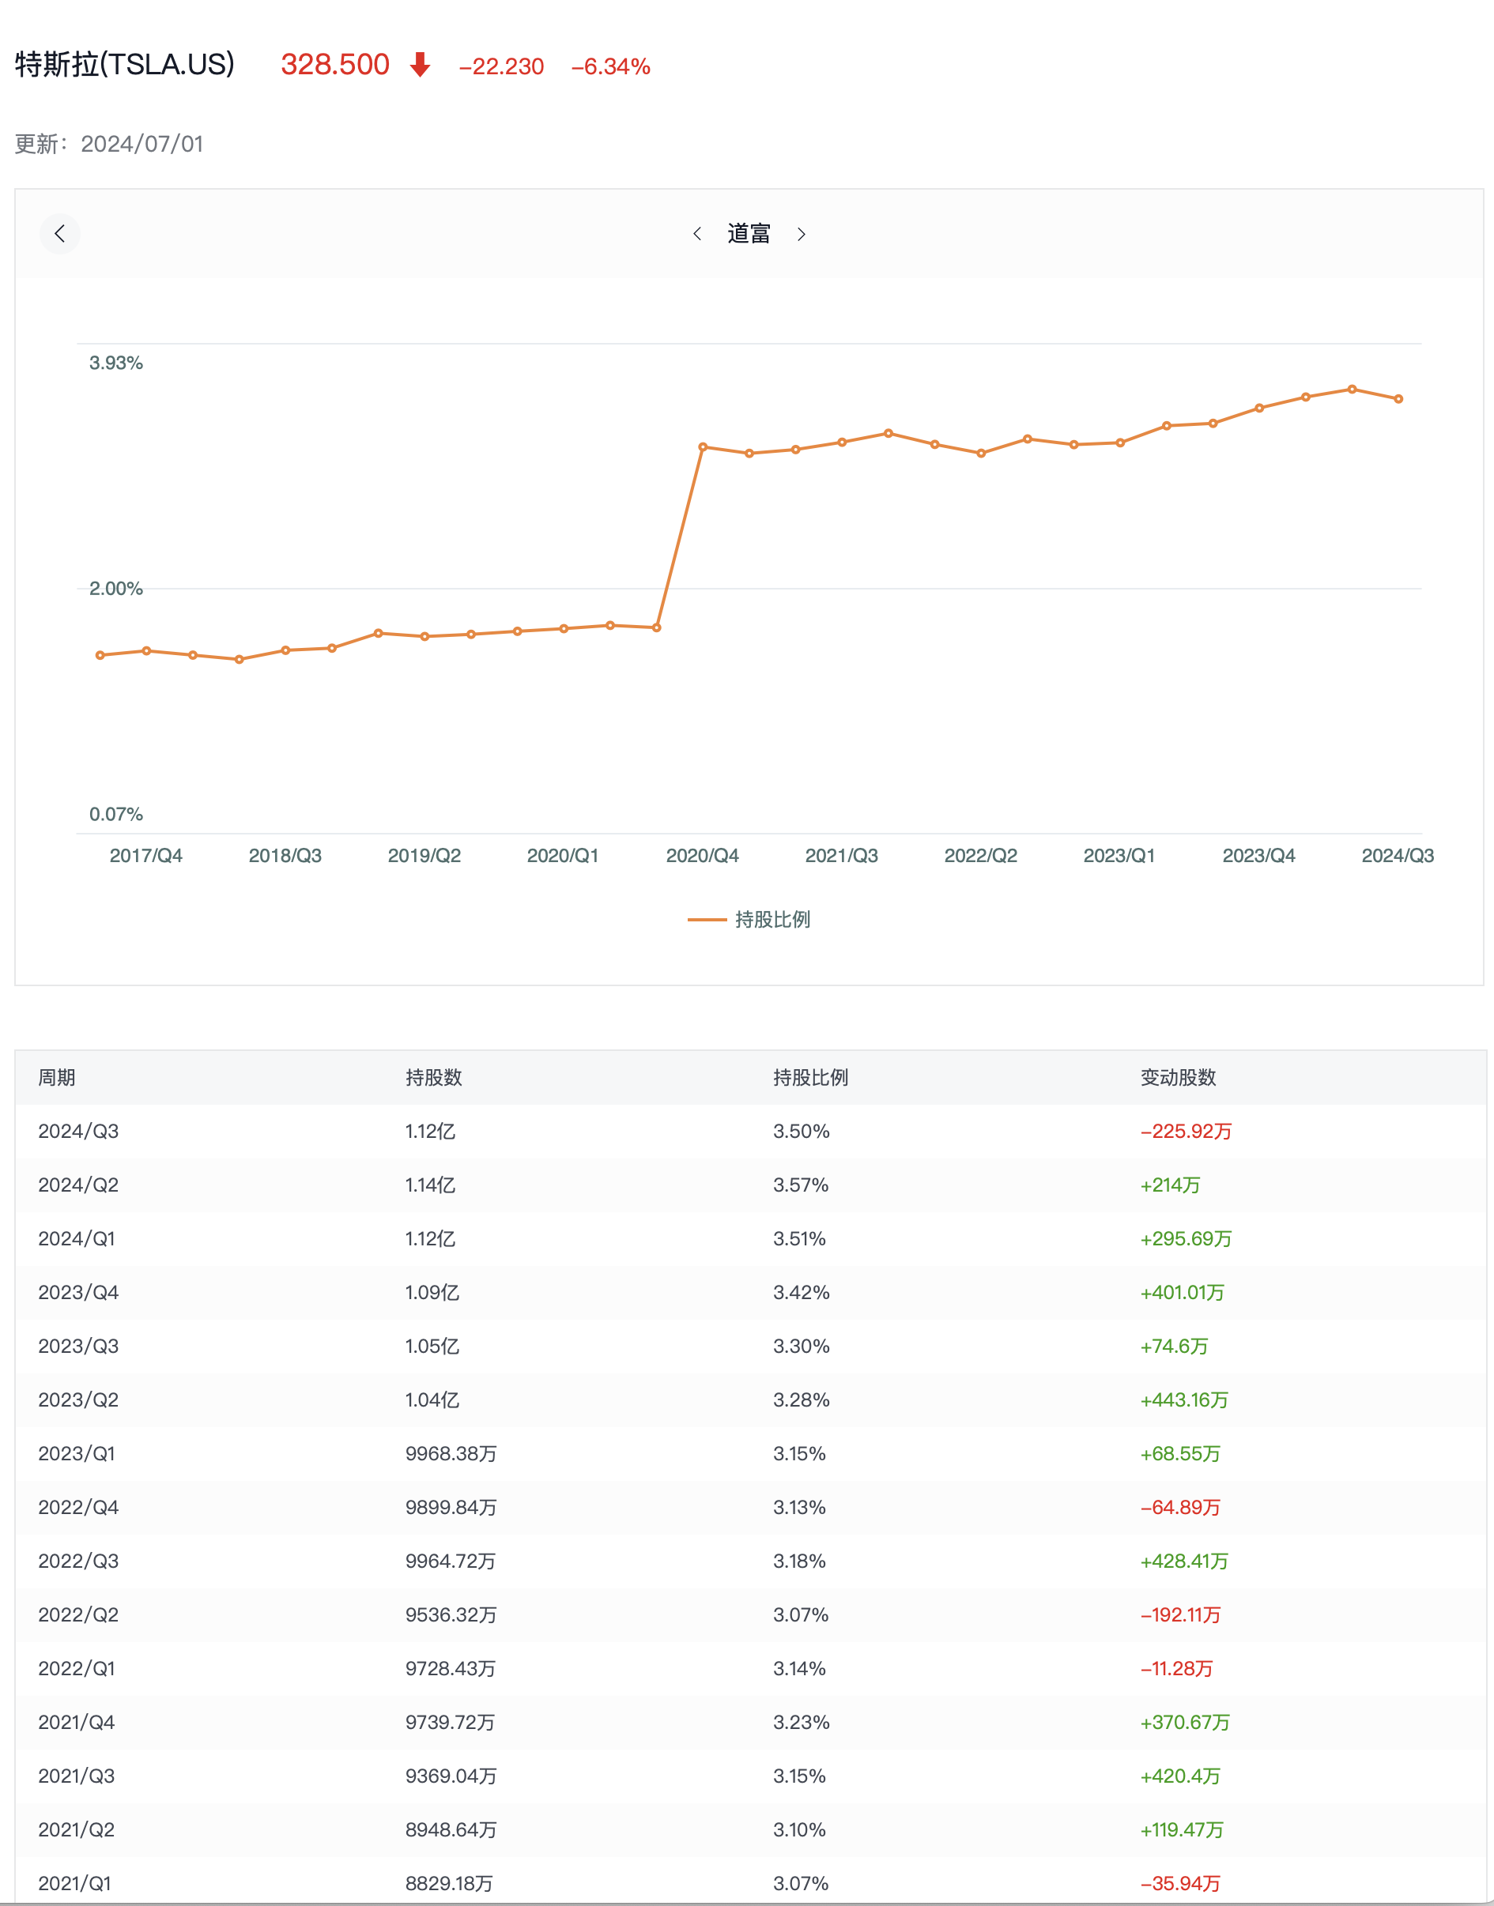Click the percentage change -6.34%
1494x1906 pixels.
click(610, 66)
